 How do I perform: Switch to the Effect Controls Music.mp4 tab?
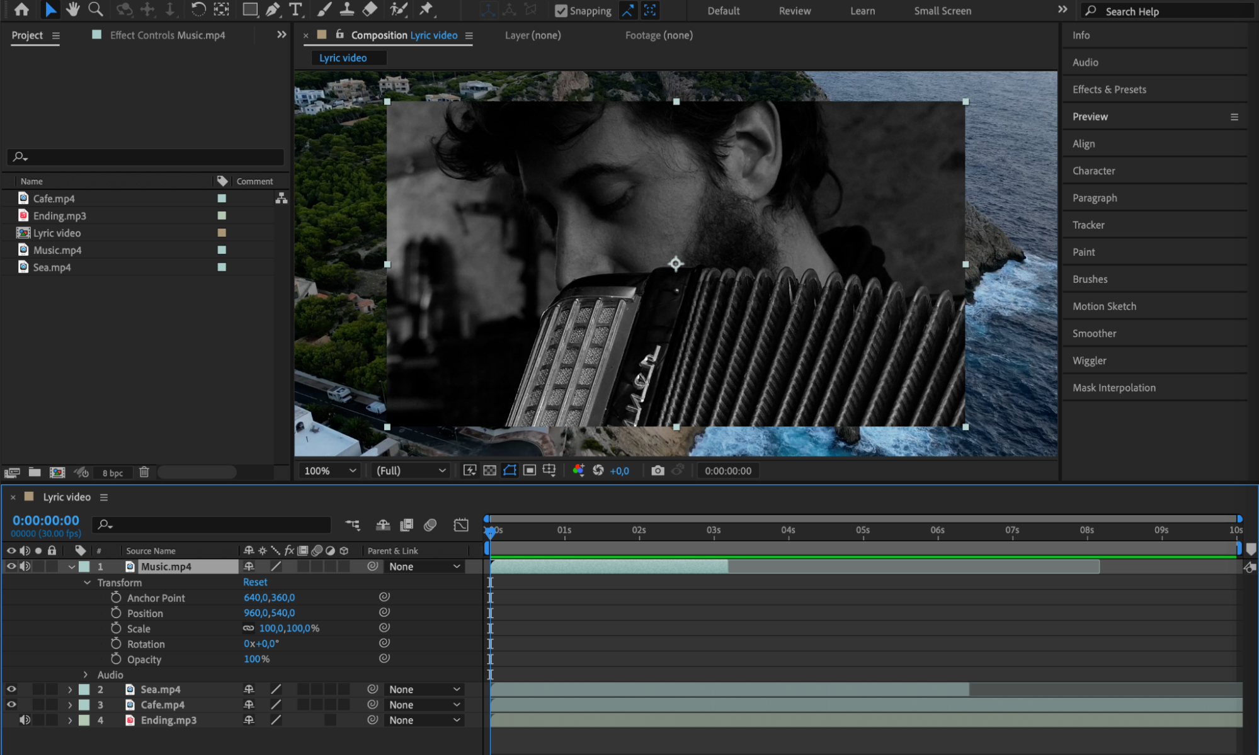[x=167, y=35]
